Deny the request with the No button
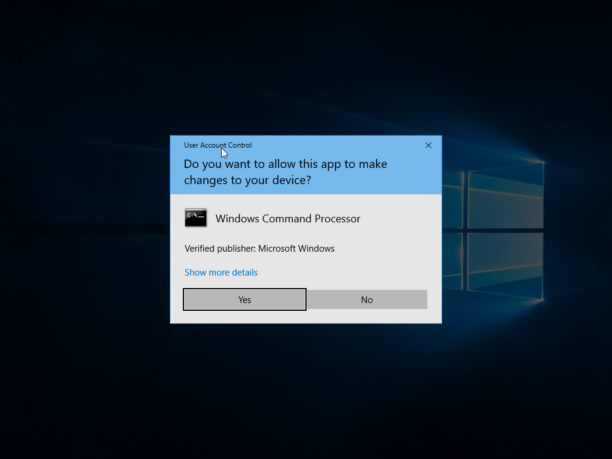This screenshot has width=612, height=459. click(366, 299)
